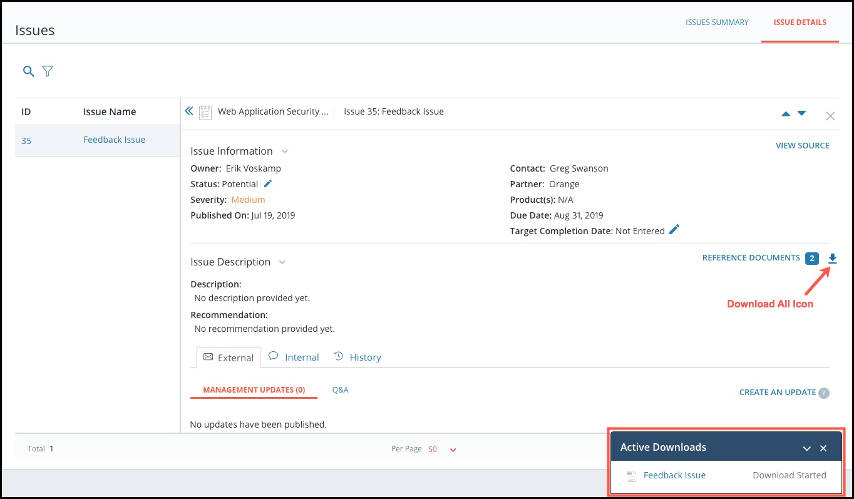Select Management Updates (0) sub-tab
The width and height of the screenshot is (854, 499).
254,390
